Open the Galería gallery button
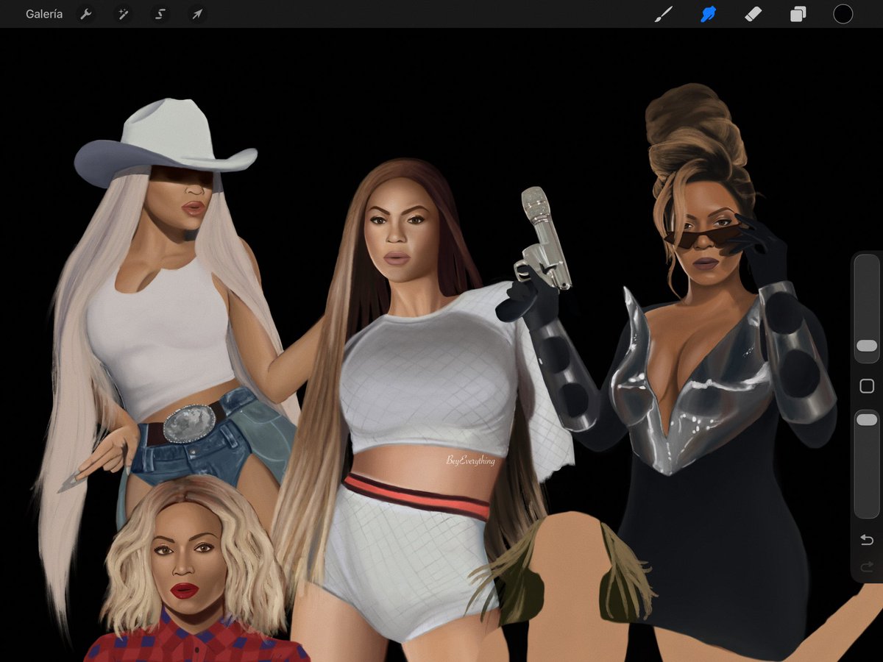The image size is (883, 662). click(43, 14)
